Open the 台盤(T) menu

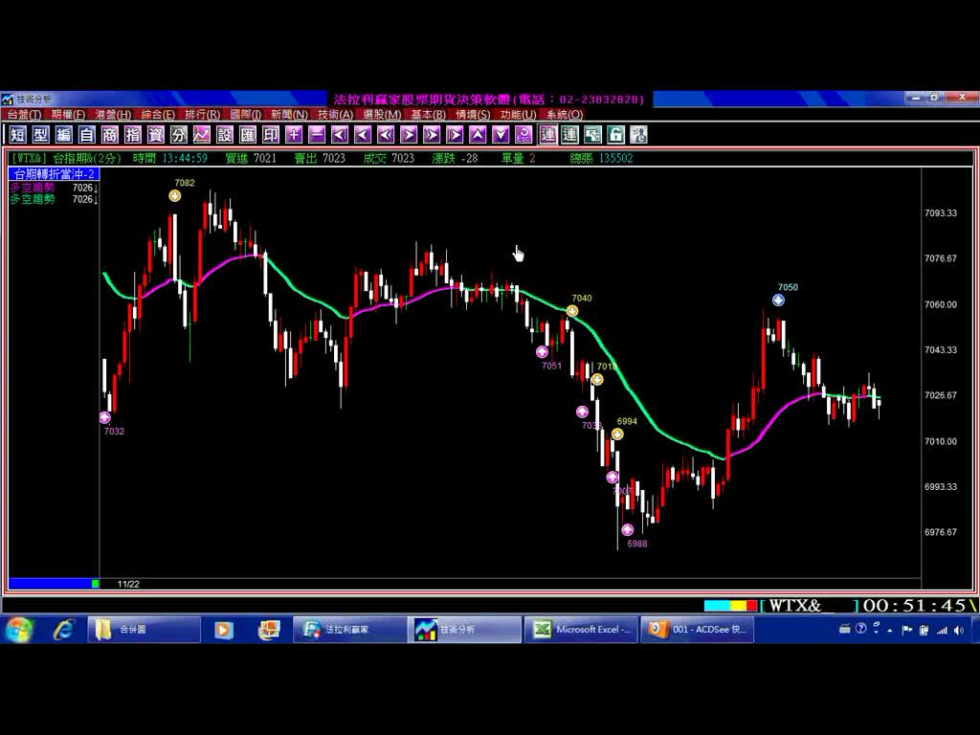tap(24, 115)
